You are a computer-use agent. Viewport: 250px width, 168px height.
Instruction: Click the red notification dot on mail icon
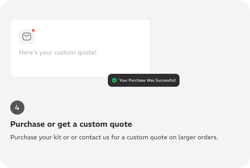pyautogui.click(x=33, y=30)
